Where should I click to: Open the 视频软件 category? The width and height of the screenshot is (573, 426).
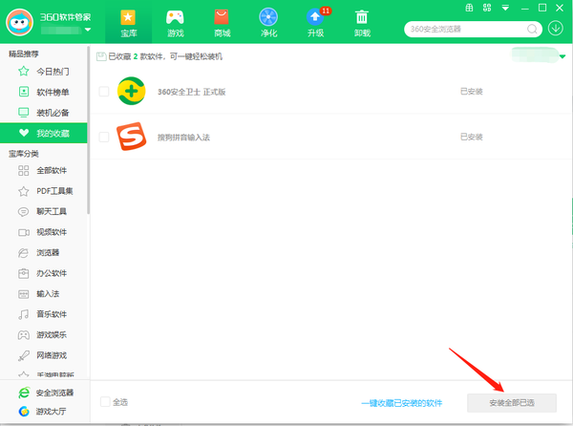coord(44,232)
